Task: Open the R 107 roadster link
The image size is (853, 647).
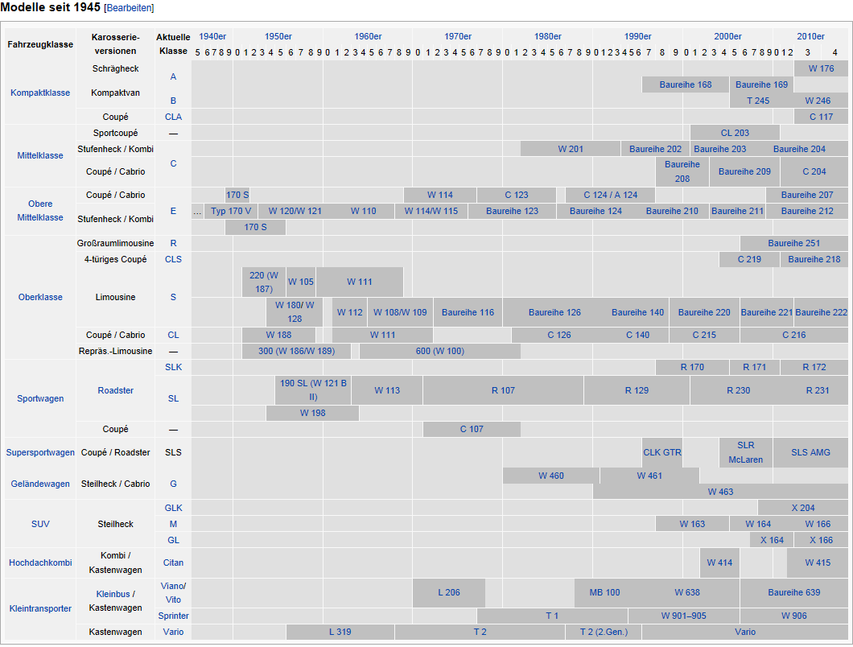Action: [x=503, y=390]
